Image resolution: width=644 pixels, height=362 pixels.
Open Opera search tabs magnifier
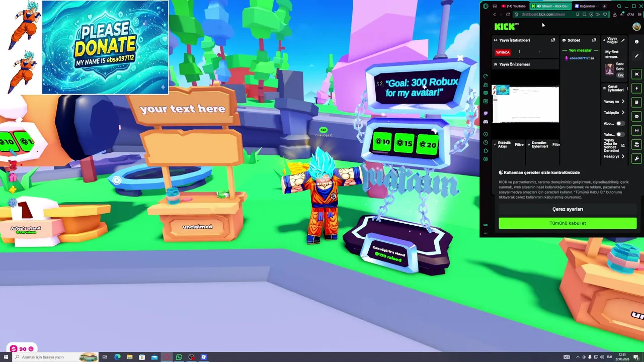[x=619, y=6]
